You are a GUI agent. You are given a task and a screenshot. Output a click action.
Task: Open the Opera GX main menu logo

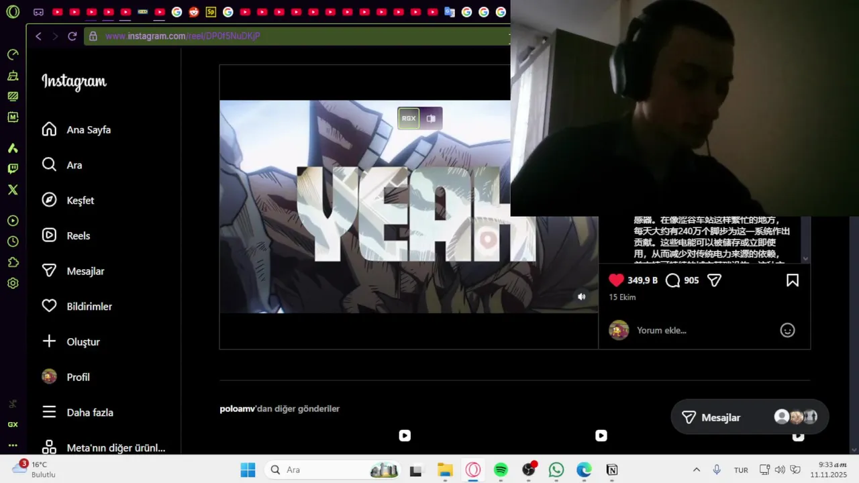click(13, 11)
